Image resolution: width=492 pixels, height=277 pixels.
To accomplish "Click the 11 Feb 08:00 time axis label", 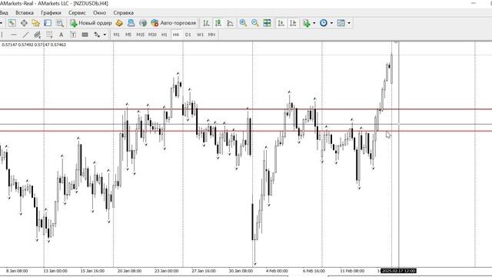I will pos(352,271).
